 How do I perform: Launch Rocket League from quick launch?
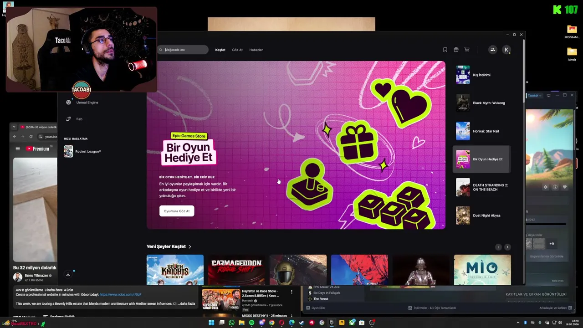82,151
